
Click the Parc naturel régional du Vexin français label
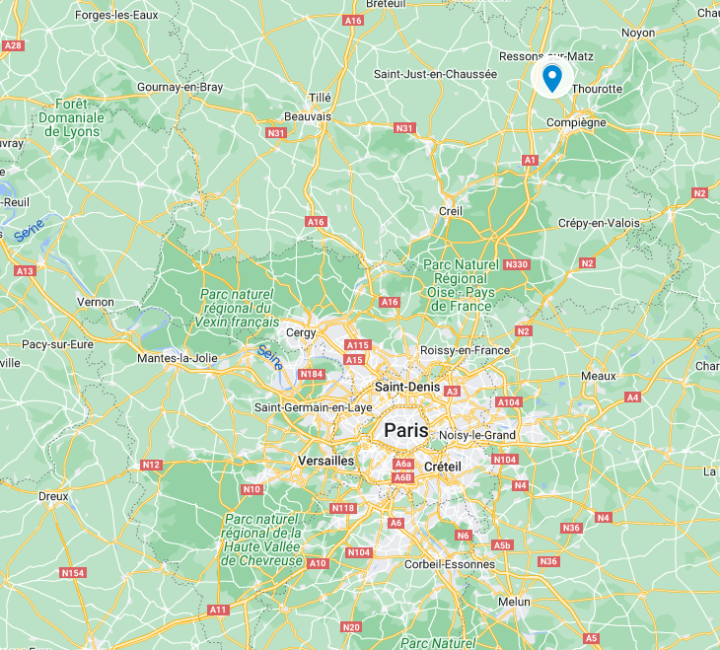coord(237,308)
